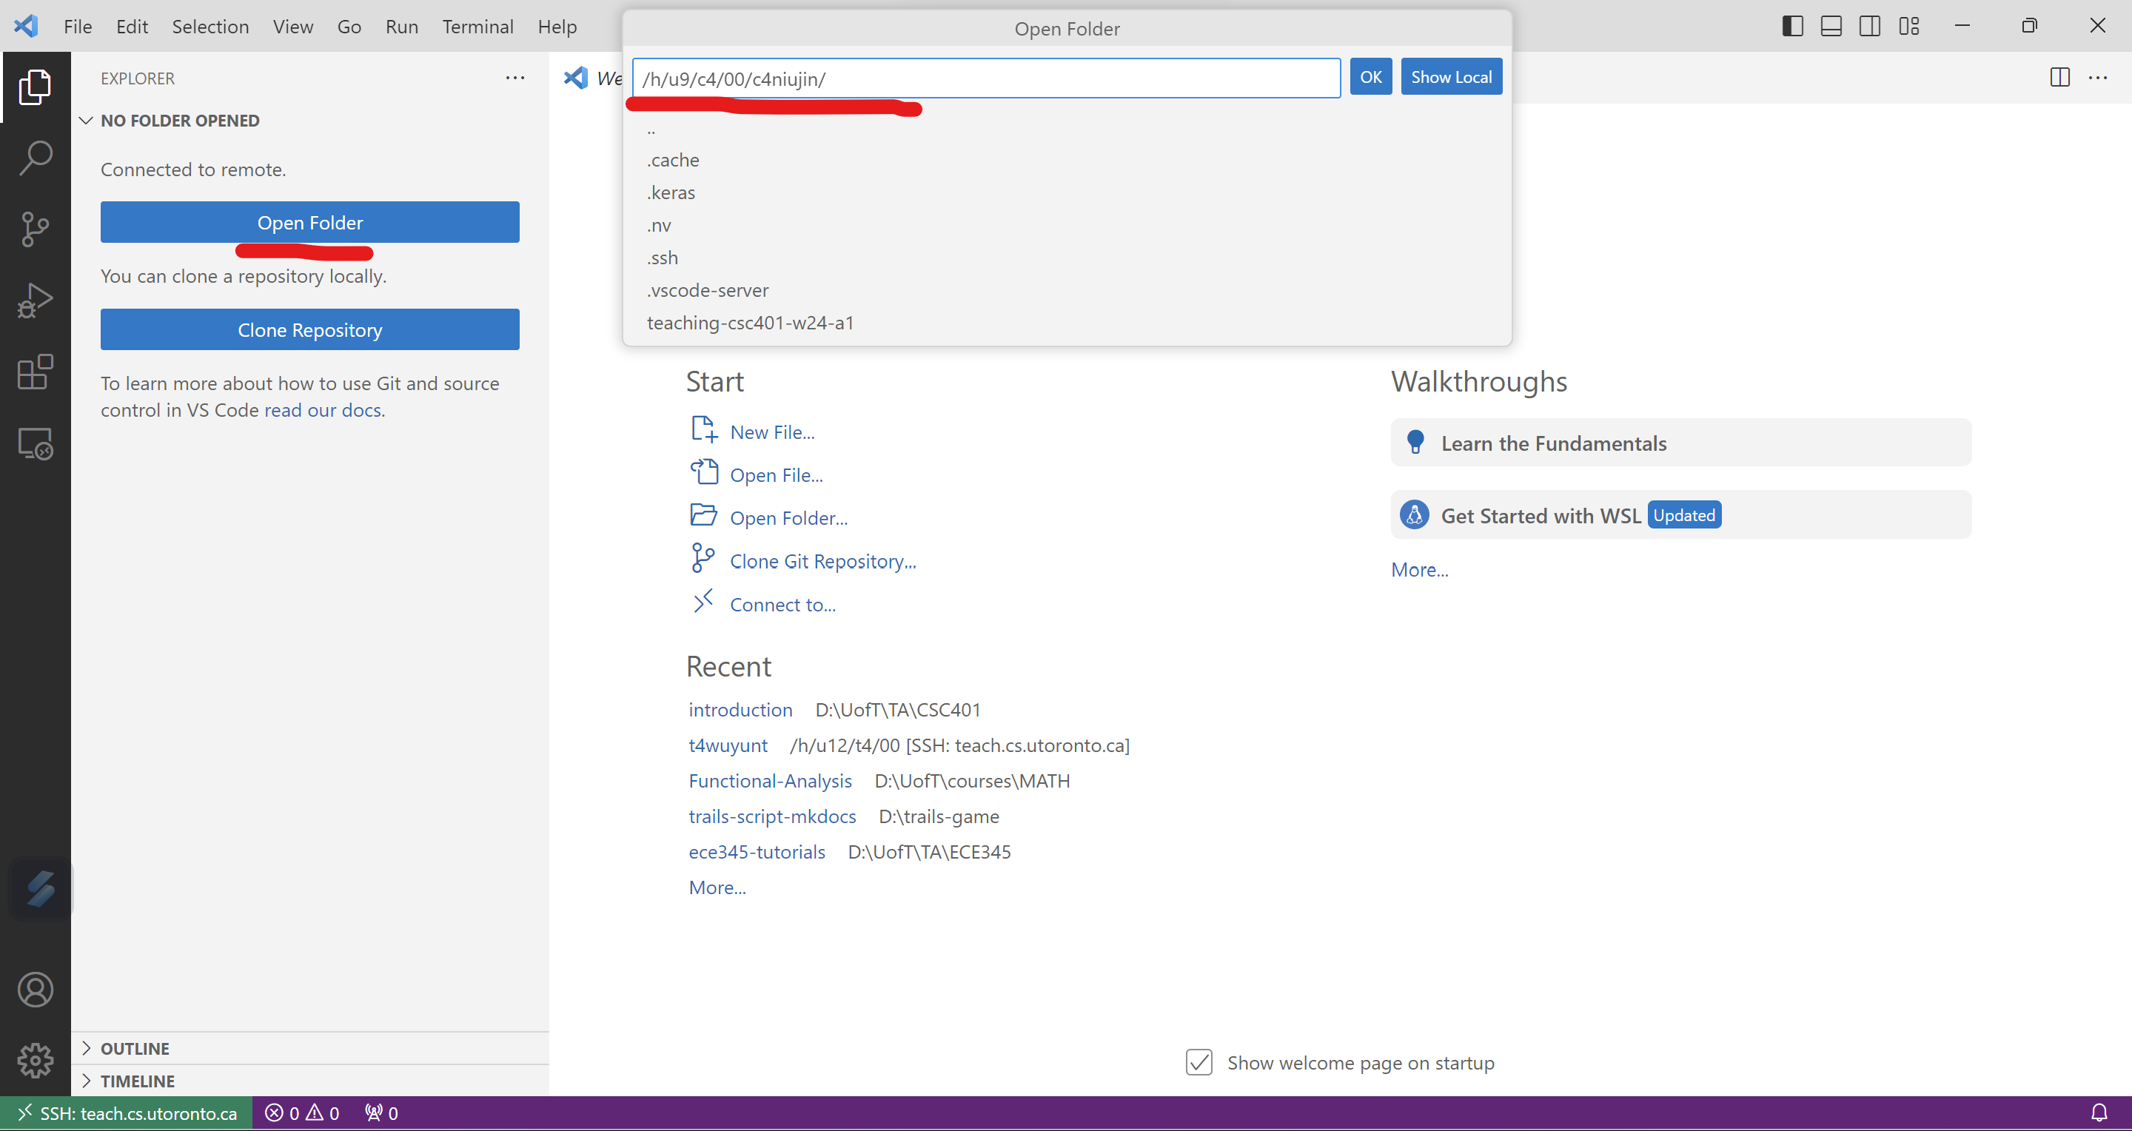Open editor More Actions ellipsis
Viewport: 2132px width, 1131px height.
tap(2098, 77)
